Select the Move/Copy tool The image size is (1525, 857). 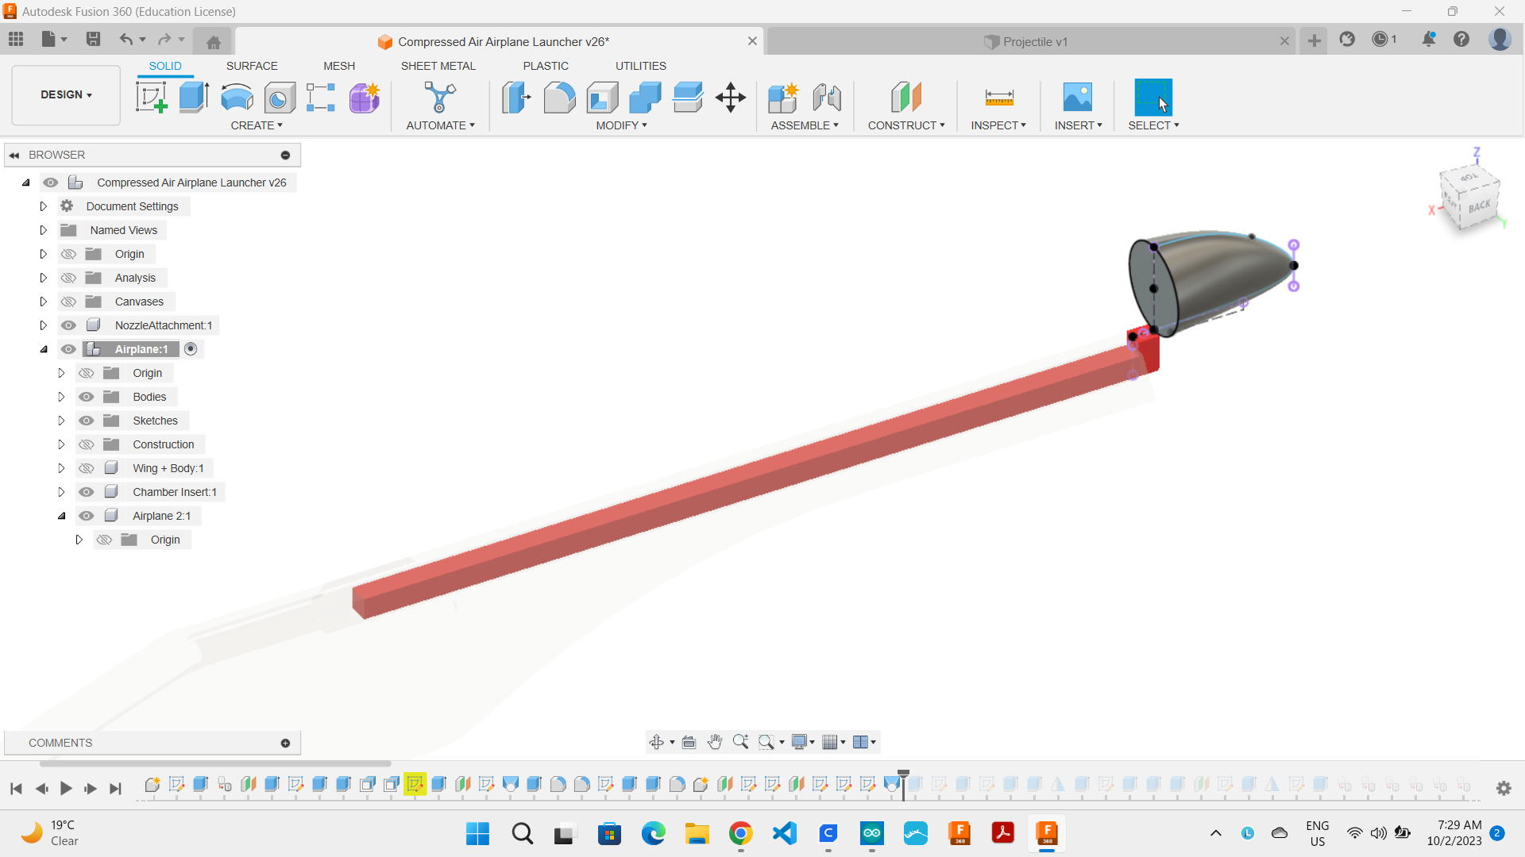pos(731,98)
